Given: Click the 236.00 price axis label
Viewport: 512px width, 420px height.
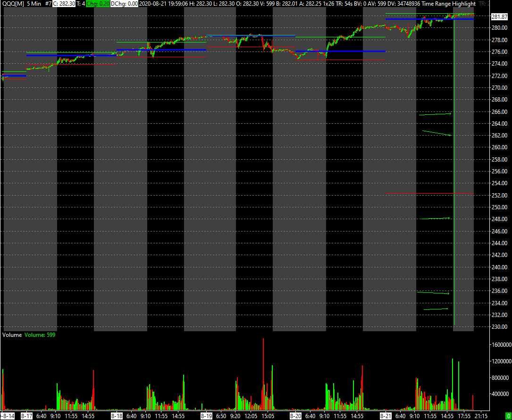Looking at the screenshot, I should coord(499,291).
